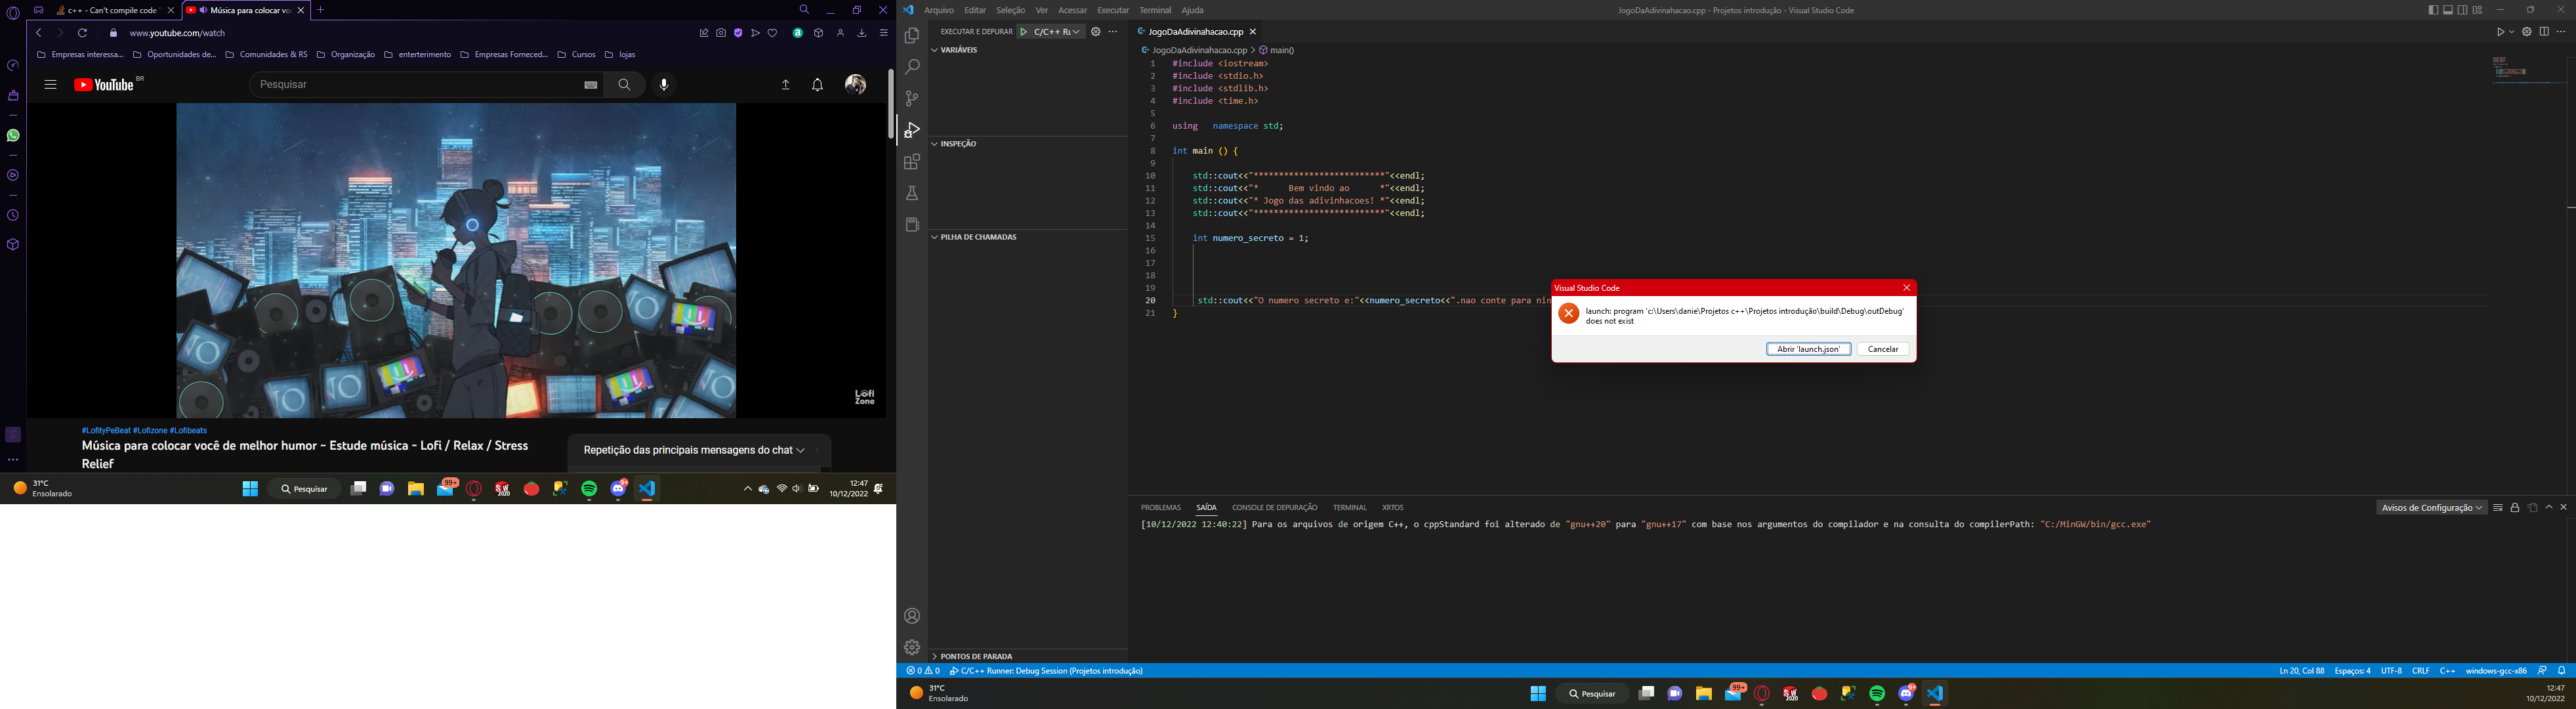Clear the Output panel
2576x709 pixels.
[2498, 508]
